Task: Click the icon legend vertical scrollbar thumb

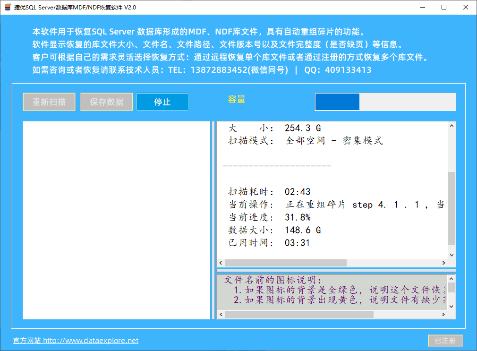Action: coord(451,288)
